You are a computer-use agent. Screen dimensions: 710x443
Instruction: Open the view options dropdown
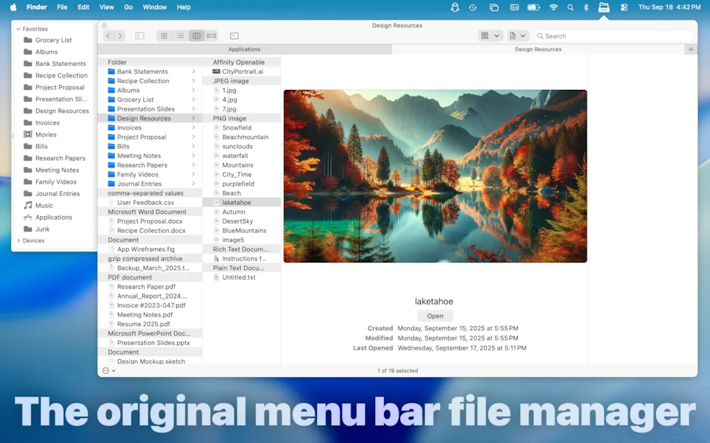tap(490, 35)
